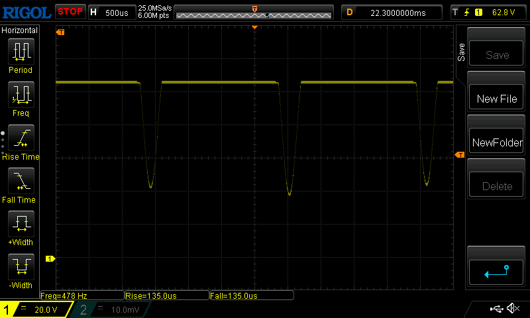Select the -Width measurement icon

point(21,266)
